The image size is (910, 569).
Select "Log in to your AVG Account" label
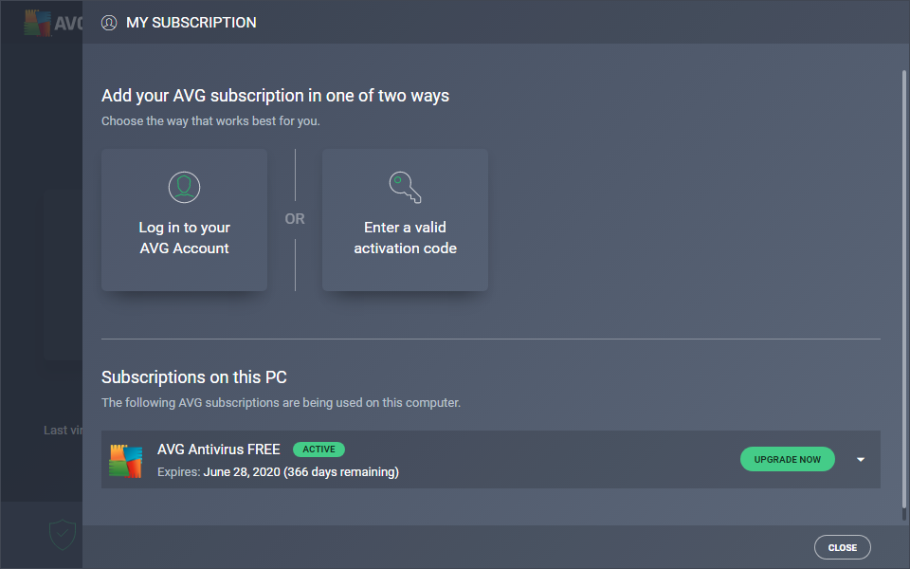[x=184, y=238]
